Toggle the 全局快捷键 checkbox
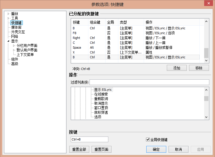Image resolution: width=215 pixels, height=157 pixels. [x=148, y=140]
